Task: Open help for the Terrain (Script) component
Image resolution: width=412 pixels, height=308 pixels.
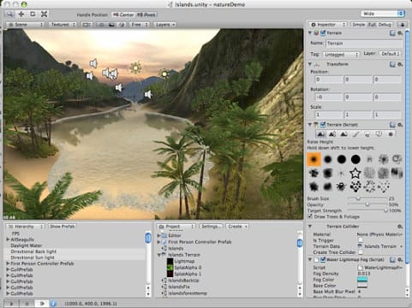Action: pyautogui.click(x=392, y=125)
